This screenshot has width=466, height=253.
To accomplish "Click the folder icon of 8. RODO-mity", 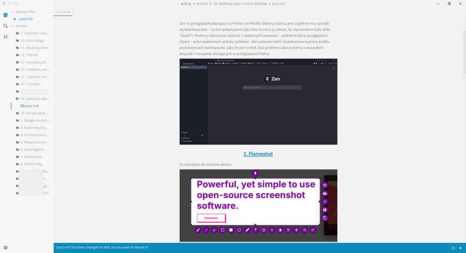I will [17, 164].
